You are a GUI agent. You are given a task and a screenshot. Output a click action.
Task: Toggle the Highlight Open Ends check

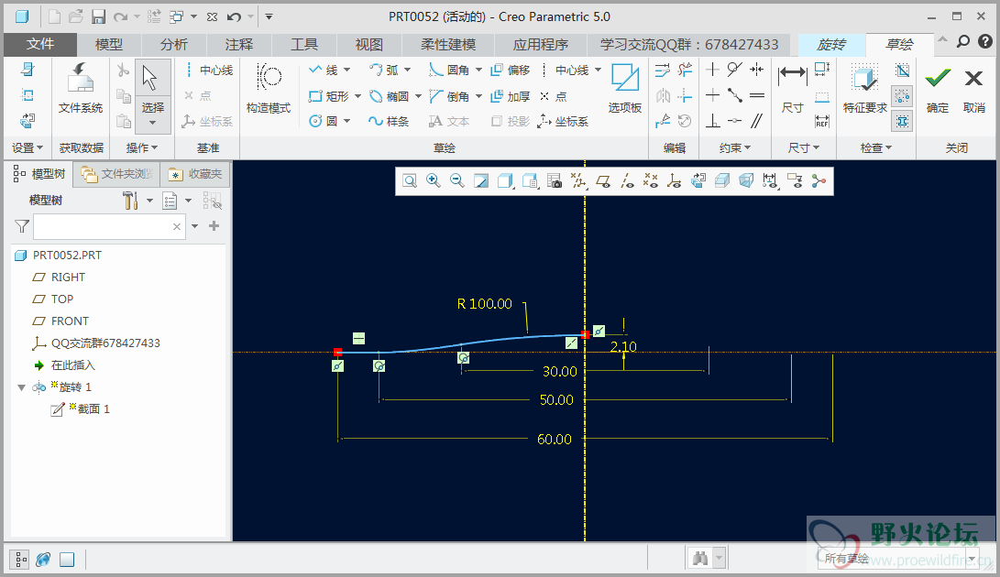click(902, 96)
